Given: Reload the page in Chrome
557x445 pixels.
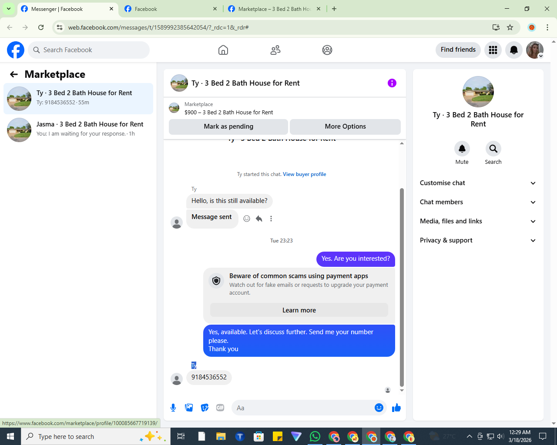Looking at the screenshot, I should (x=41, y=27).
